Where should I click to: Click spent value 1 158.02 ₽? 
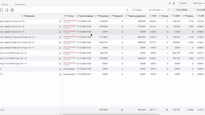(x=103, y=21)
